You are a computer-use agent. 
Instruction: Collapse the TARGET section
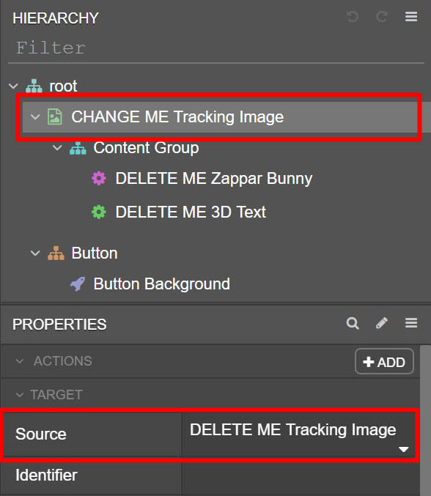click(x=20, y=394)
